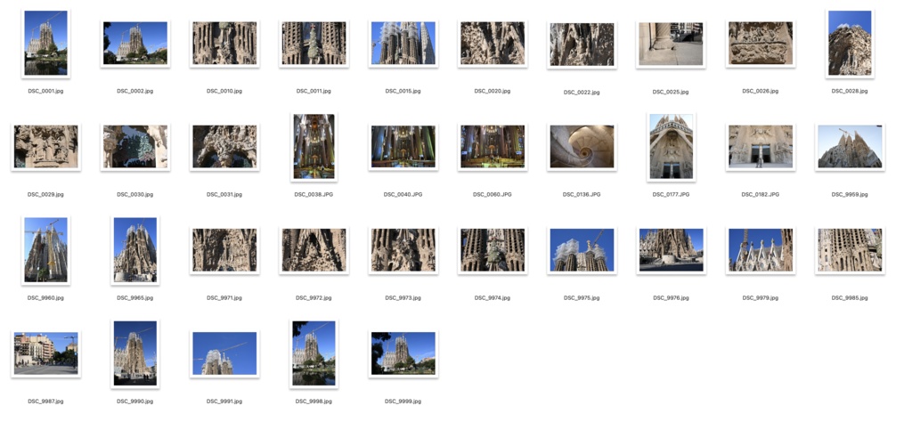The image size is (912, 446).
Task: Select the DSC_0025.jpg thumbnail
Action: [x=671, y=45]
